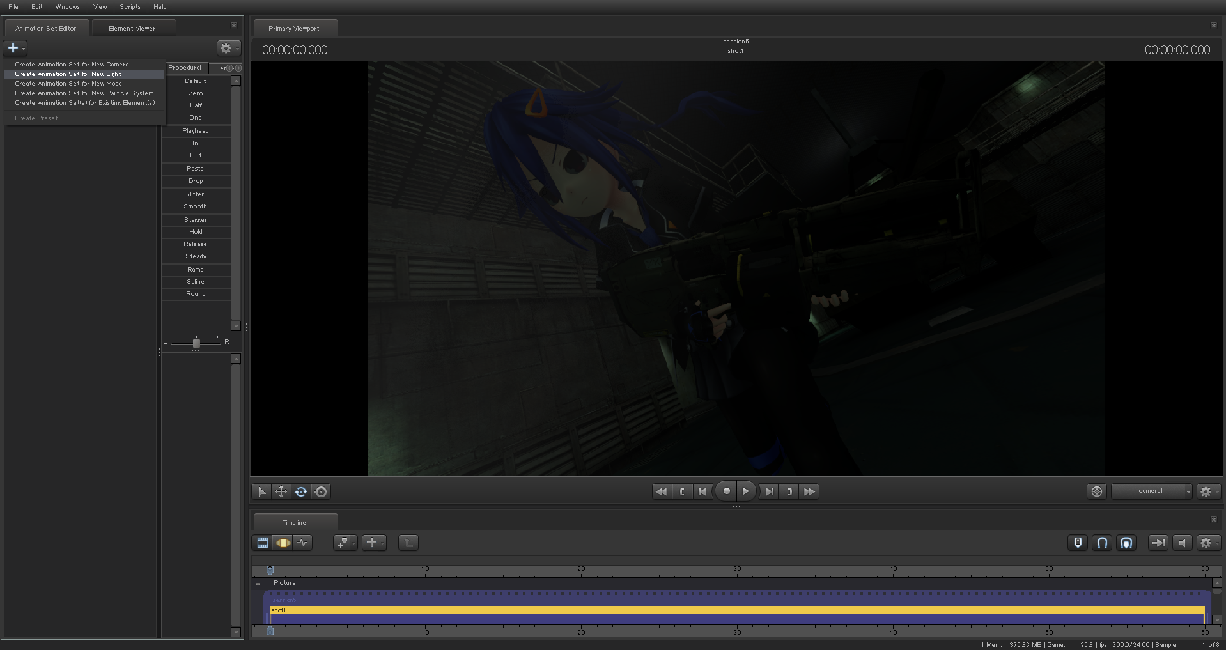Apply the Jitter procedural preset
The image size is (1226, 650).
(x=196, y=194)
